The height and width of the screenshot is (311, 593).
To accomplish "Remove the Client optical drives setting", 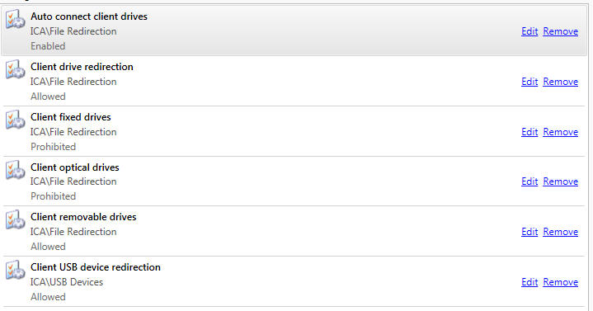I will point(561,181).
